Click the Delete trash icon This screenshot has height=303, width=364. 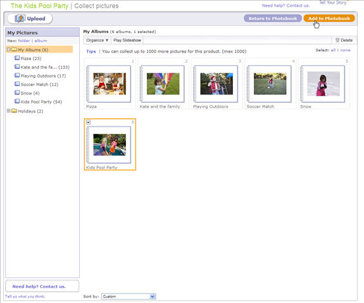(337, 40)
